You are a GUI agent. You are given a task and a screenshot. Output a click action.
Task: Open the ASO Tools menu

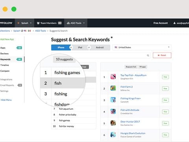click(76, 23)
